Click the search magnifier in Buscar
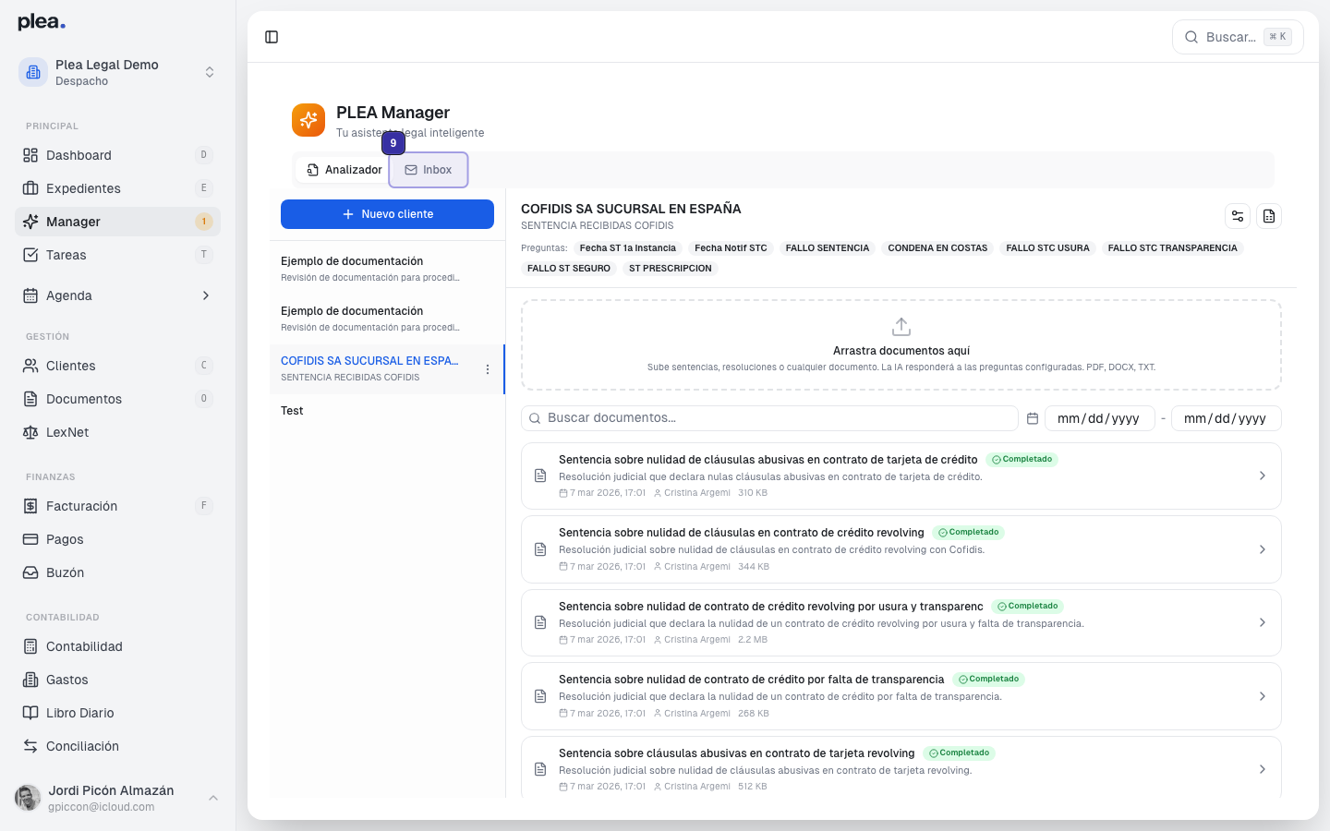 (1191, 37)
